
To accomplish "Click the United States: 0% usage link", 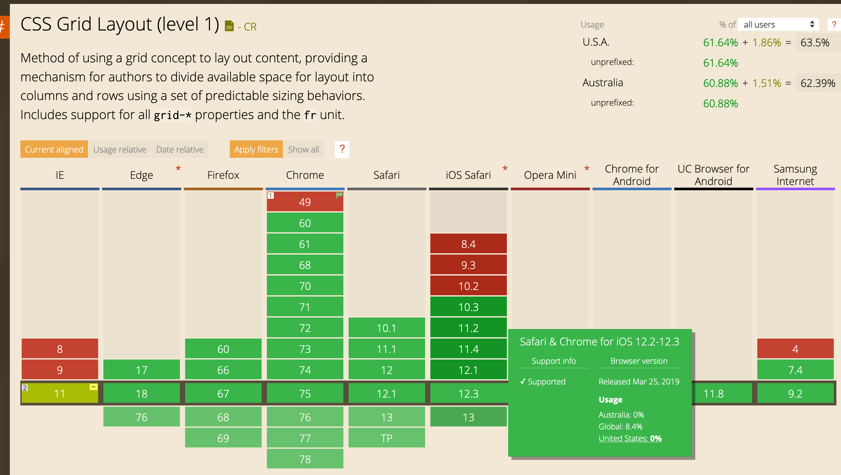I will pos(630,439).
